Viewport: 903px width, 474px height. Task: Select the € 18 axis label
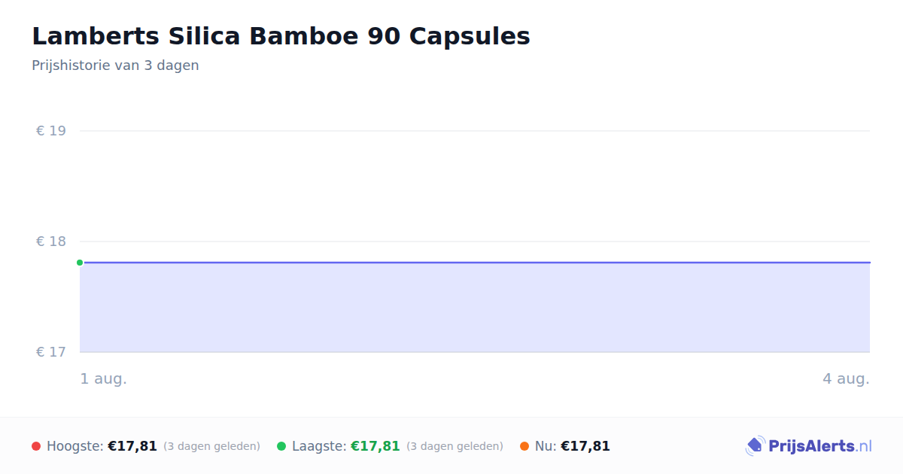(51, 242)
